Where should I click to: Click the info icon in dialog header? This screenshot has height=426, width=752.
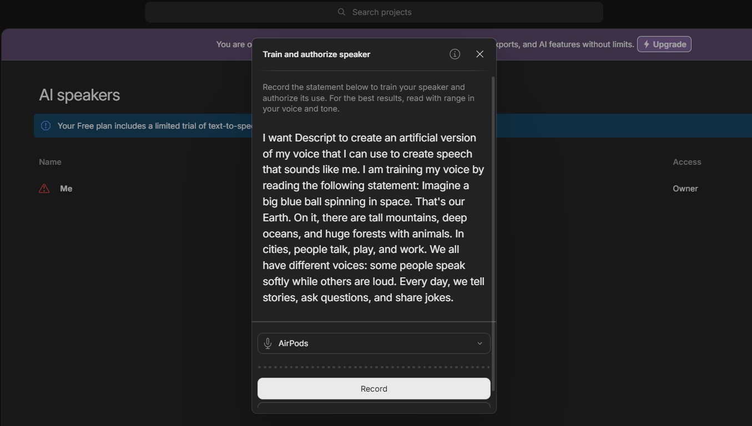tap(455, 54)
